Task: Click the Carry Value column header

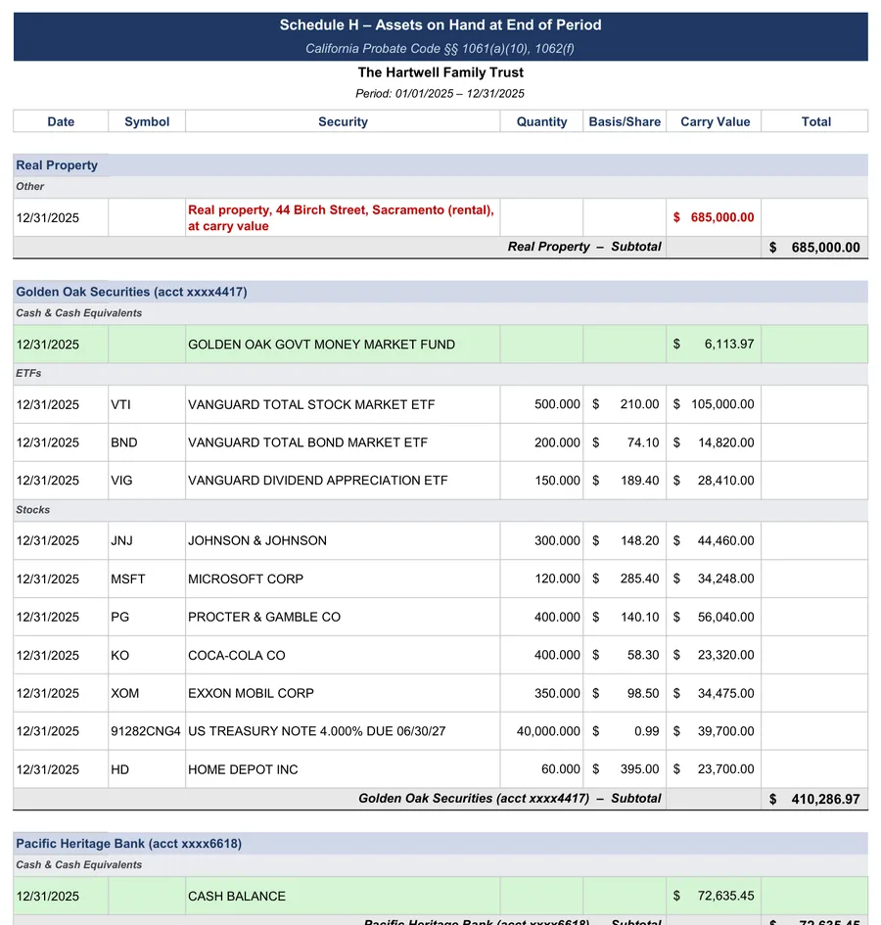Action: tap(715, 121)
